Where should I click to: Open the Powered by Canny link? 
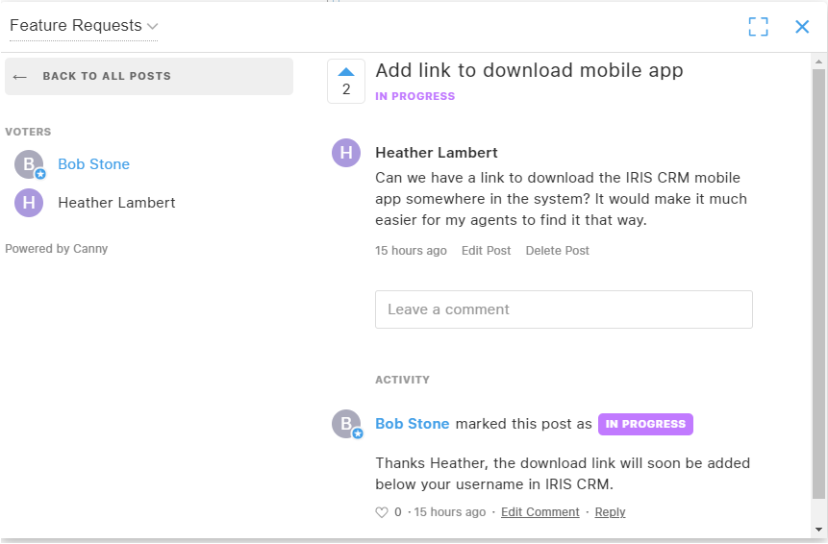pyautogui.click(x=56, y=249)
